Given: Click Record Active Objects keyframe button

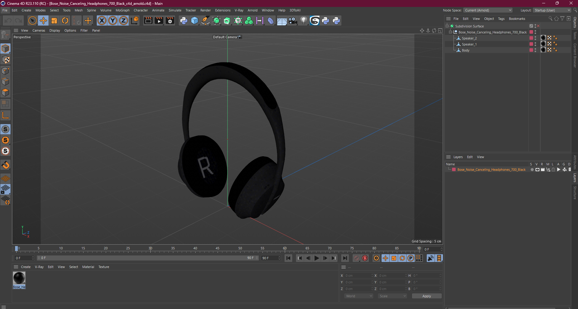Looking at the screenshot, I should (357, 258).
